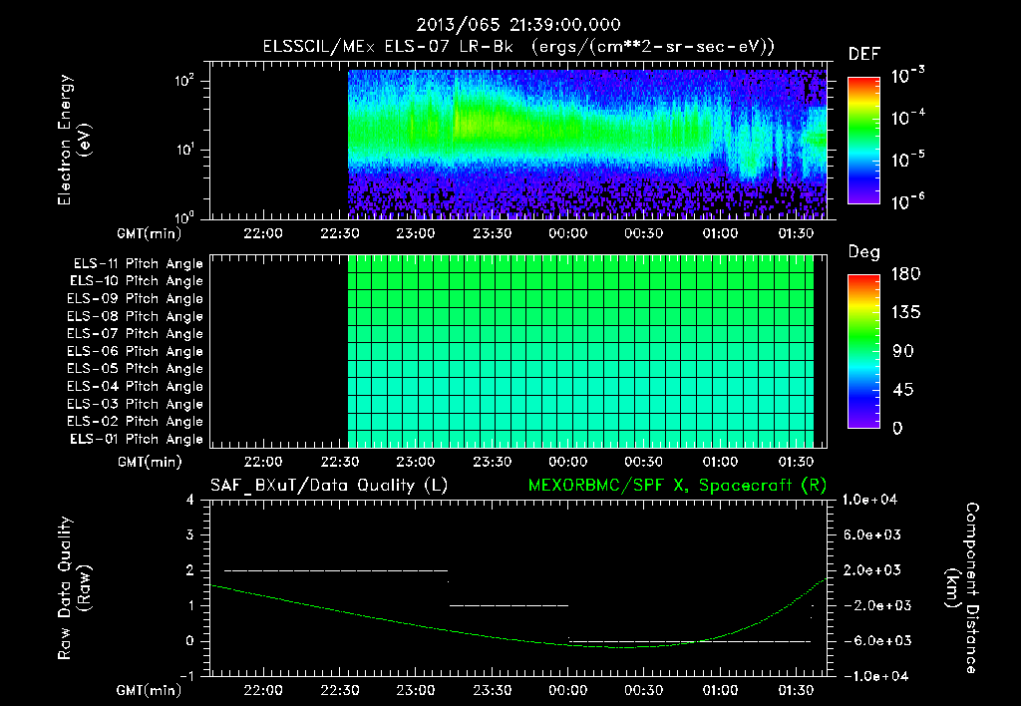Select the ELS-08 Pitch Angle row label
The image size is (1021, 706).
135,316
